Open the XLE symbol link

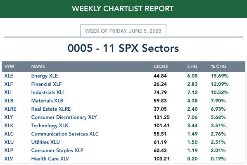[9, 76]
